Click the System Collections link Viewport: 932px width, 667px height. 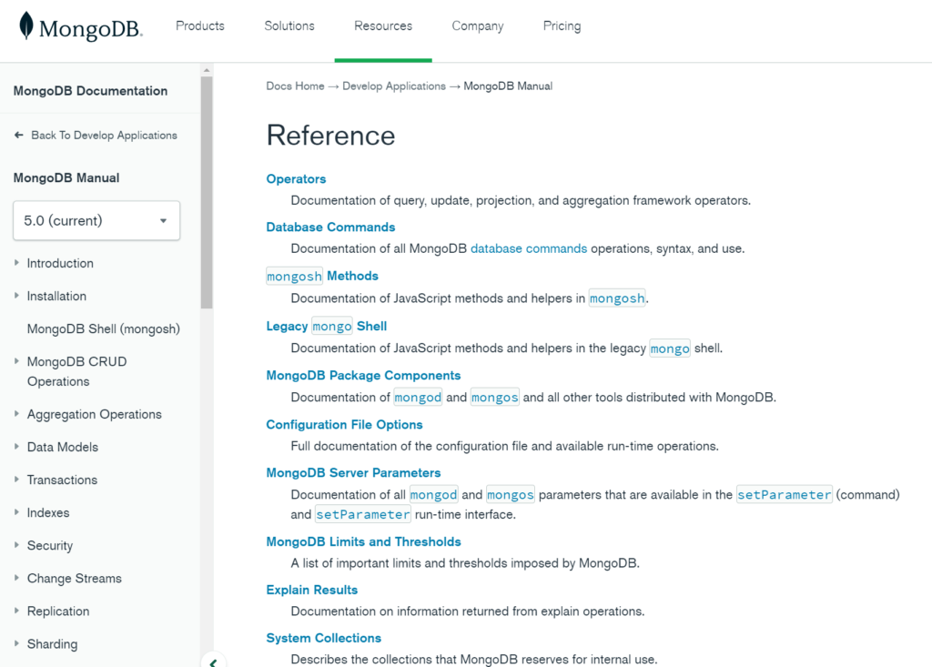(x=323, y=638)
